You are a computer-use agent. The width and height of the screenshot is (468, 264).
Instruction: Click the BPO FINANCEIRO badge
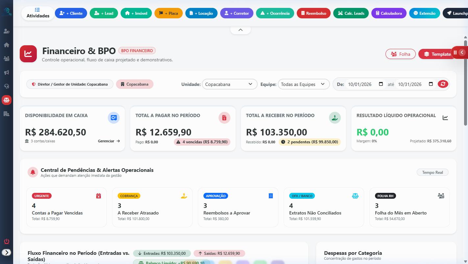pyautogui.click(x=137, y=51)
